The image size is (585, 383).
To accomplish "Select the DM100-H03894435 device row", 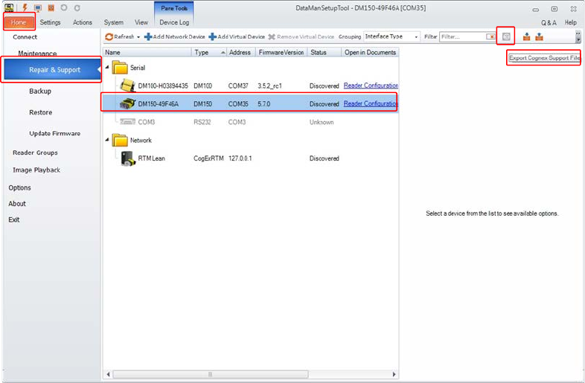I will coord(251,86).
